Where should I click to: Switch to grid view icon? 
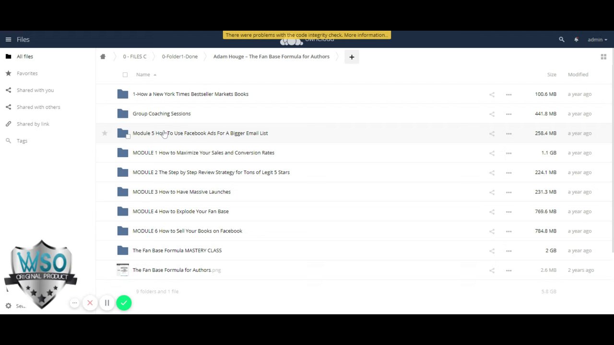(603, 57)
